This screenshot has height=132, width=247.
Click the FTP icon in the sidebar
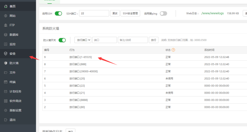pyautogui.click(x=5, y=25)
